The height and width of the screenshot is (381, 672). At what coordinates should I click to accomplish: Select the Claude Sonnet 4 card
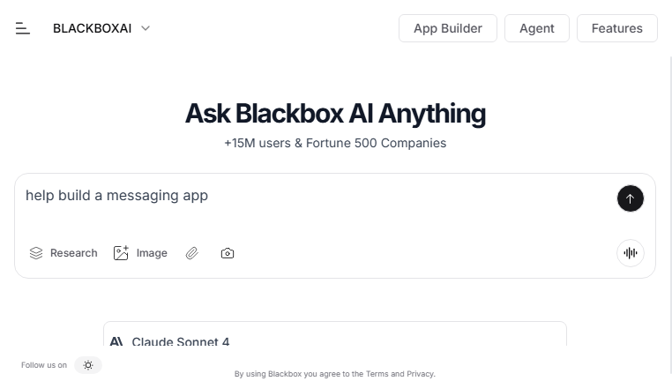tap(335, 334)
